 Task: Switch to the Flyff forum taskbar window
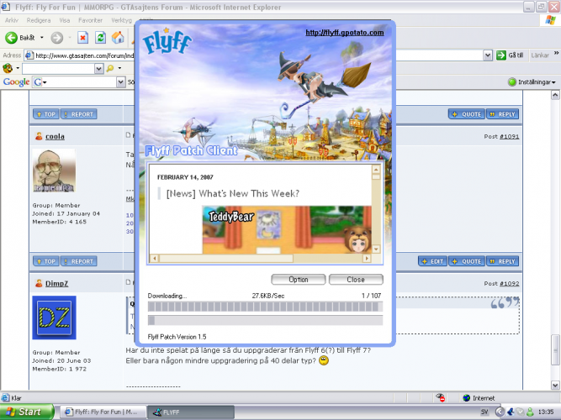point(103,412)
